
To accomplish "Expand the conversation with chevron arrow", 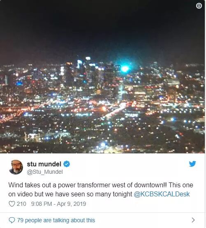I will coord(193,220).
